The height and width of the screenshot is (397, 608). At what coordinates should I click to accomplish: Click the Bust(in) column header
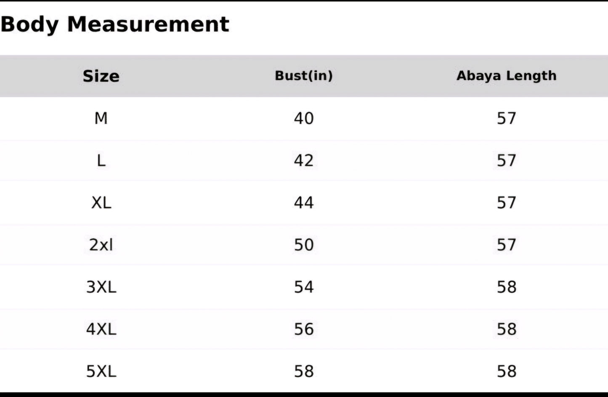[303, 76]
